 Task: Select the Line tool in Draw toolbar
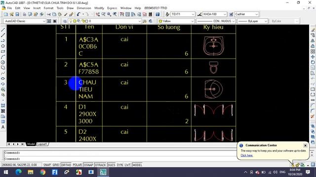pos(3,29)
